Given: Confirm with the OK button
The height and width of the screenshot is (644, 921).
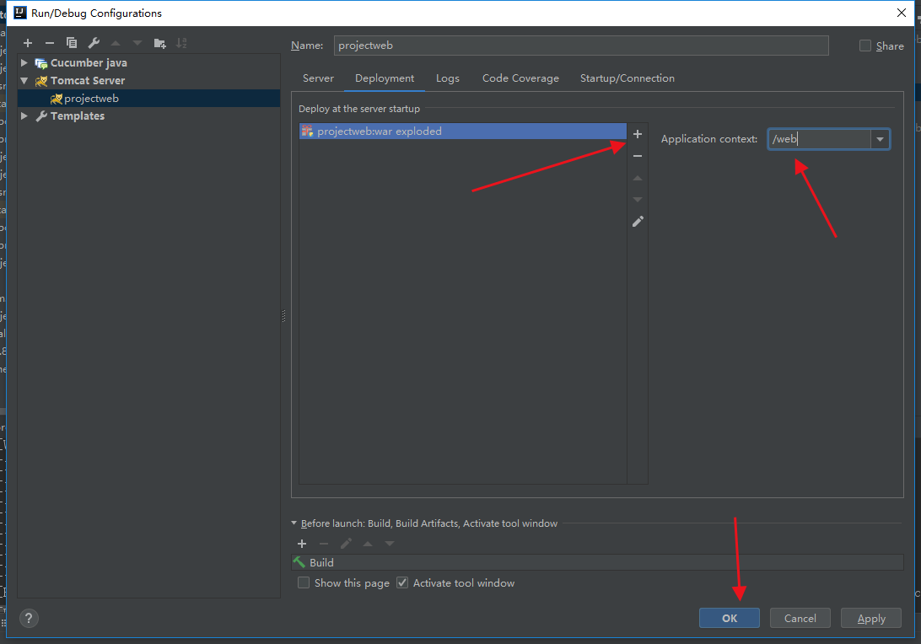Looking at the screenshot, I should point(730,618).
